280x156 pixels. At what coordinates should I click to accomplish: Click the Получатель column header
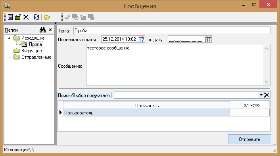pyautogui.click(x=146, y=105)
